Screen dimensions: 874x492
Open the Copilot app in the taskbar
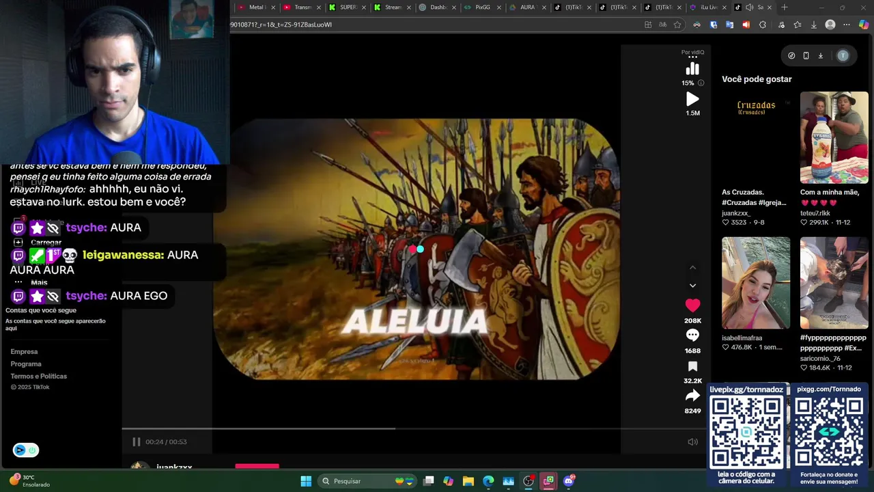click(448, 481)
